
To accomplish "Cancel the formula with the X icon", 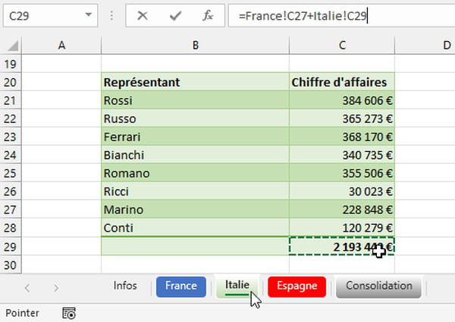I will coord(143,15).
